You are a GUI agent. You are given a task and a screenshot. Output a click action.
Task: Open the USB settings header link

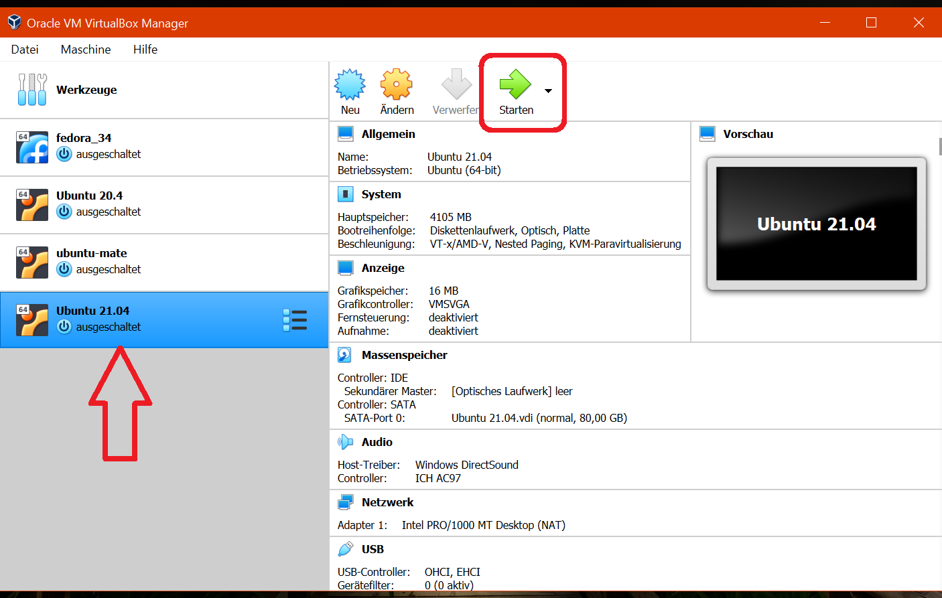coord(373,549)
